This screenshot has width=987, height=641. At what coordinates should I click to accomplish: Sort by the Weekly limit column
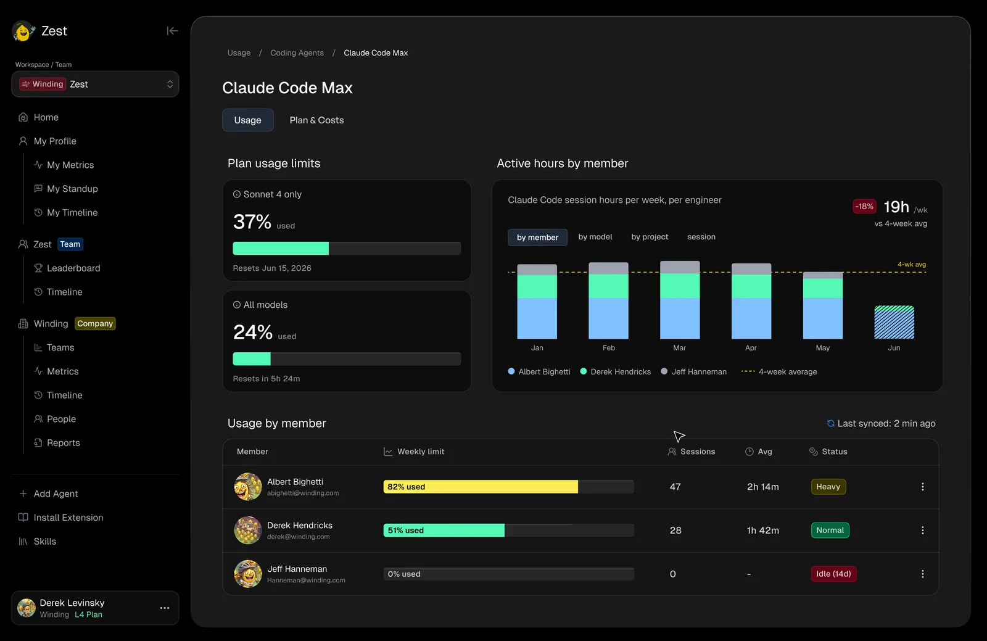click(414, 452)
